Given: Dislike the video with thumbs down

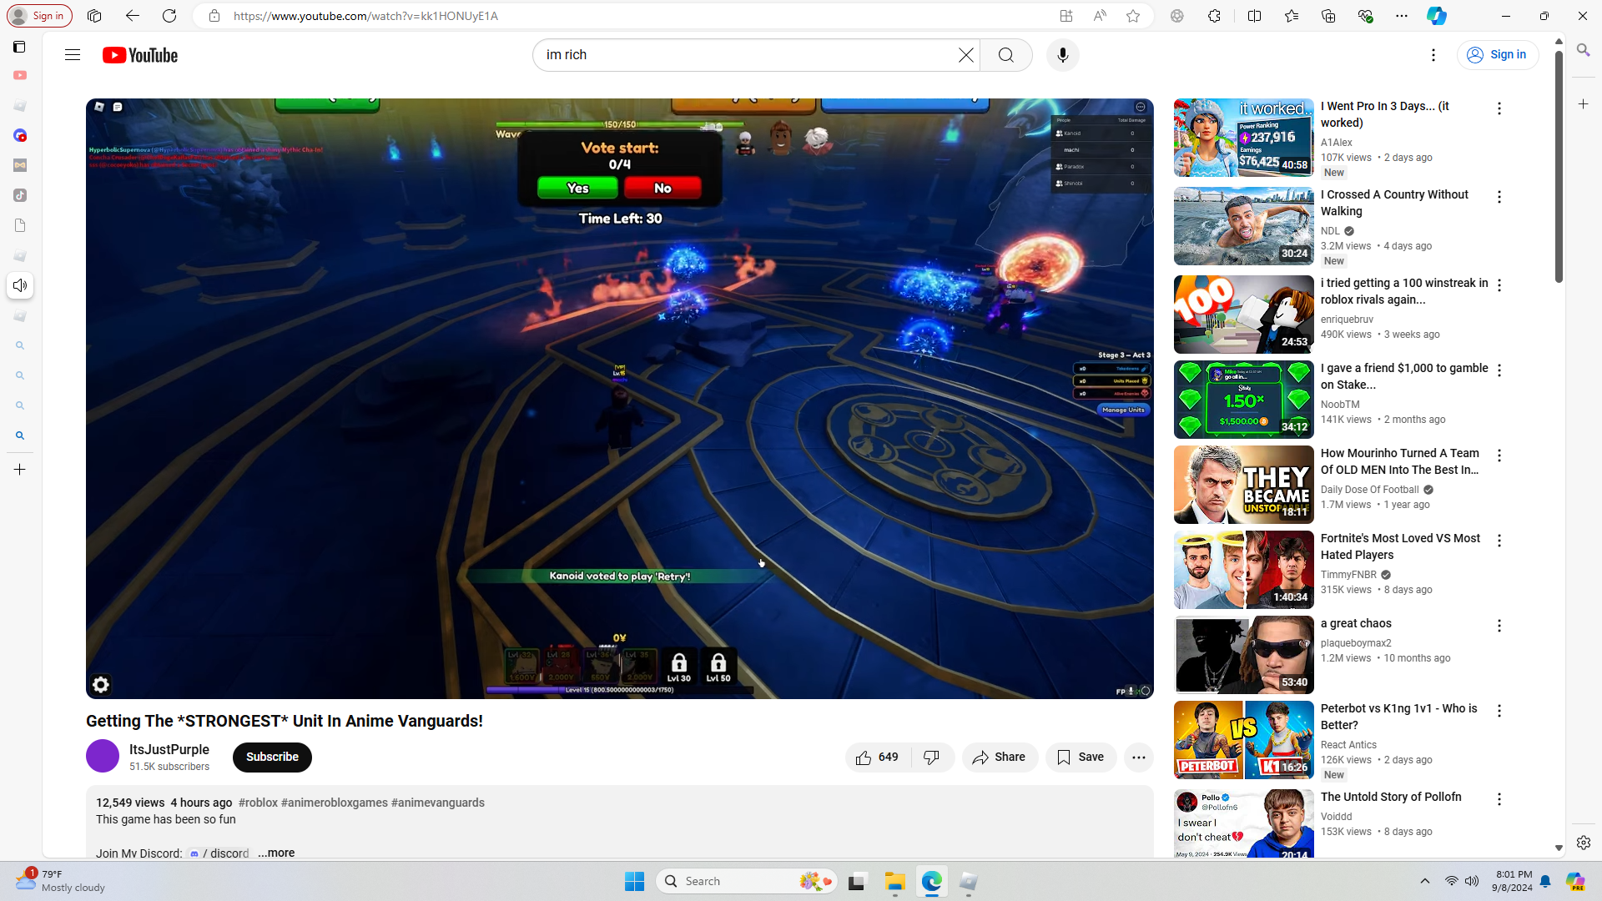Looking at the screenshot, I should (932, 758).
